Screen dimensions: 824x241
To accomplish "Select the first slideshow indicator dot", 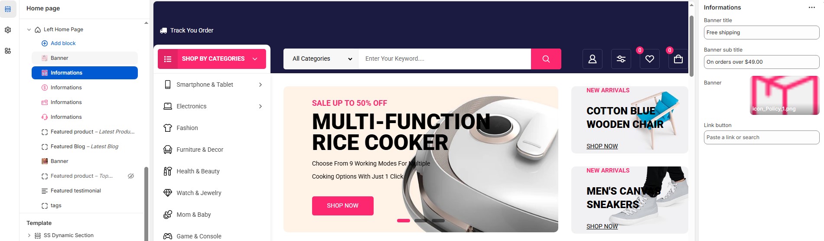I will [x=404, y=221].
